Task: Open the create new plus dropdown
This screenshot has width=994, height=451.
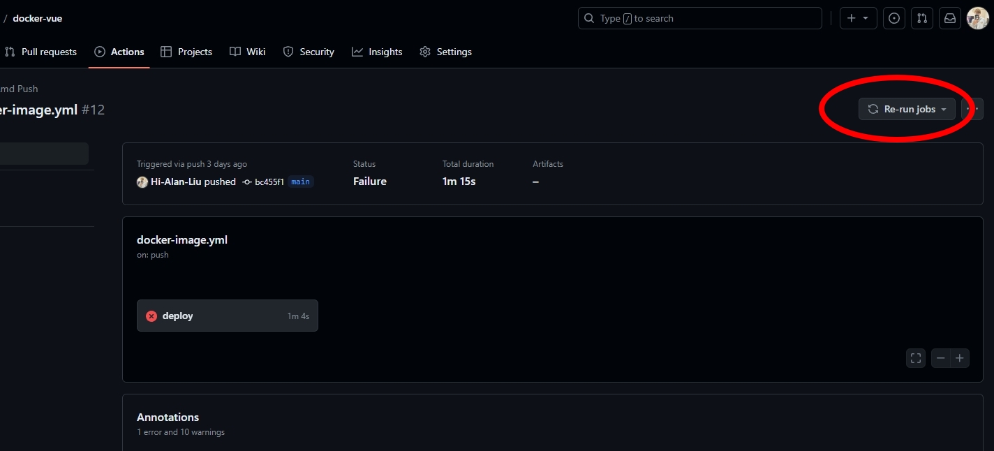Action: tap(857, 18)
